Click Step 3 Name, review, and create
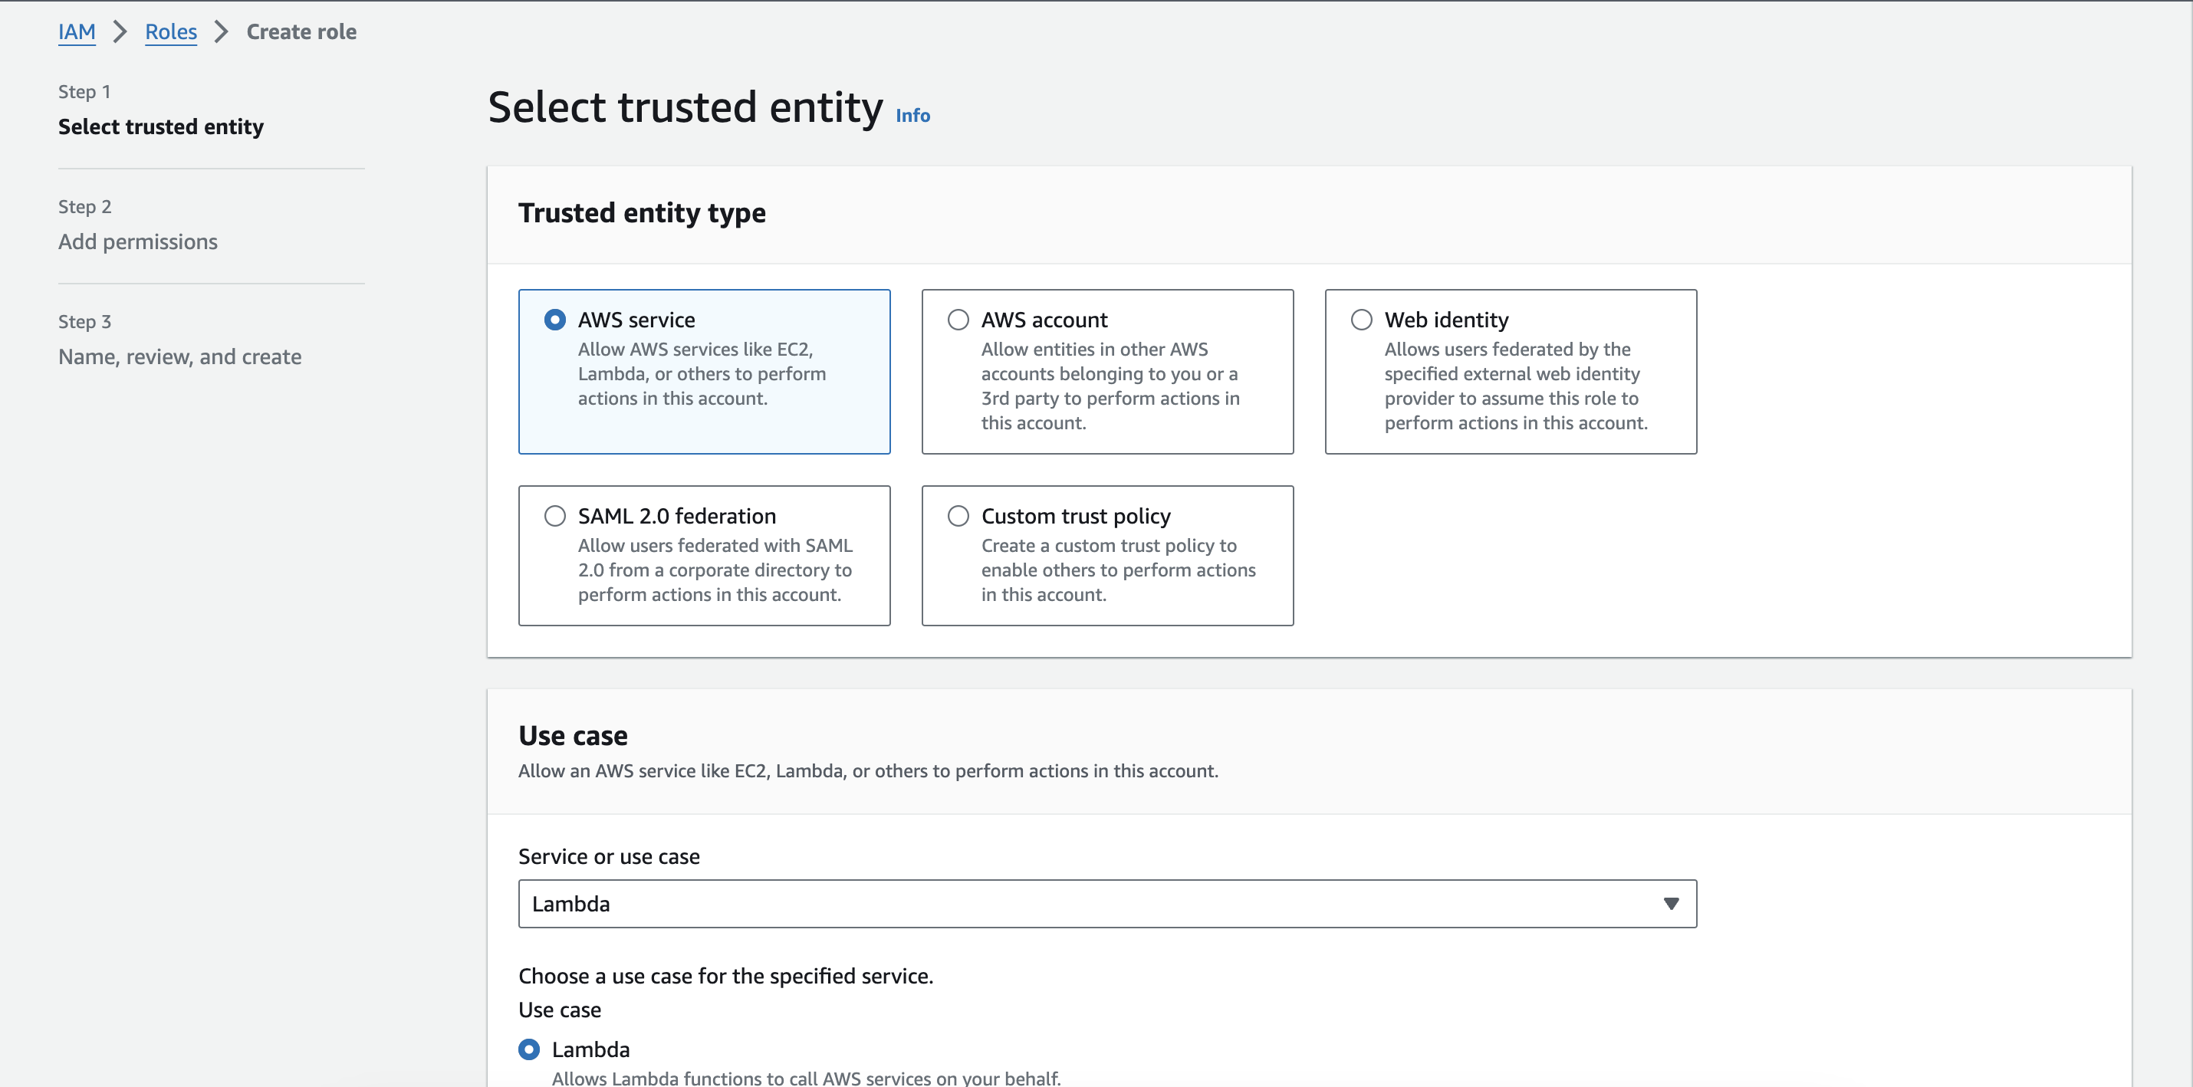The width and height of the screenshot is (2193, 1087). pyautogui.click(x=179, y=356)
